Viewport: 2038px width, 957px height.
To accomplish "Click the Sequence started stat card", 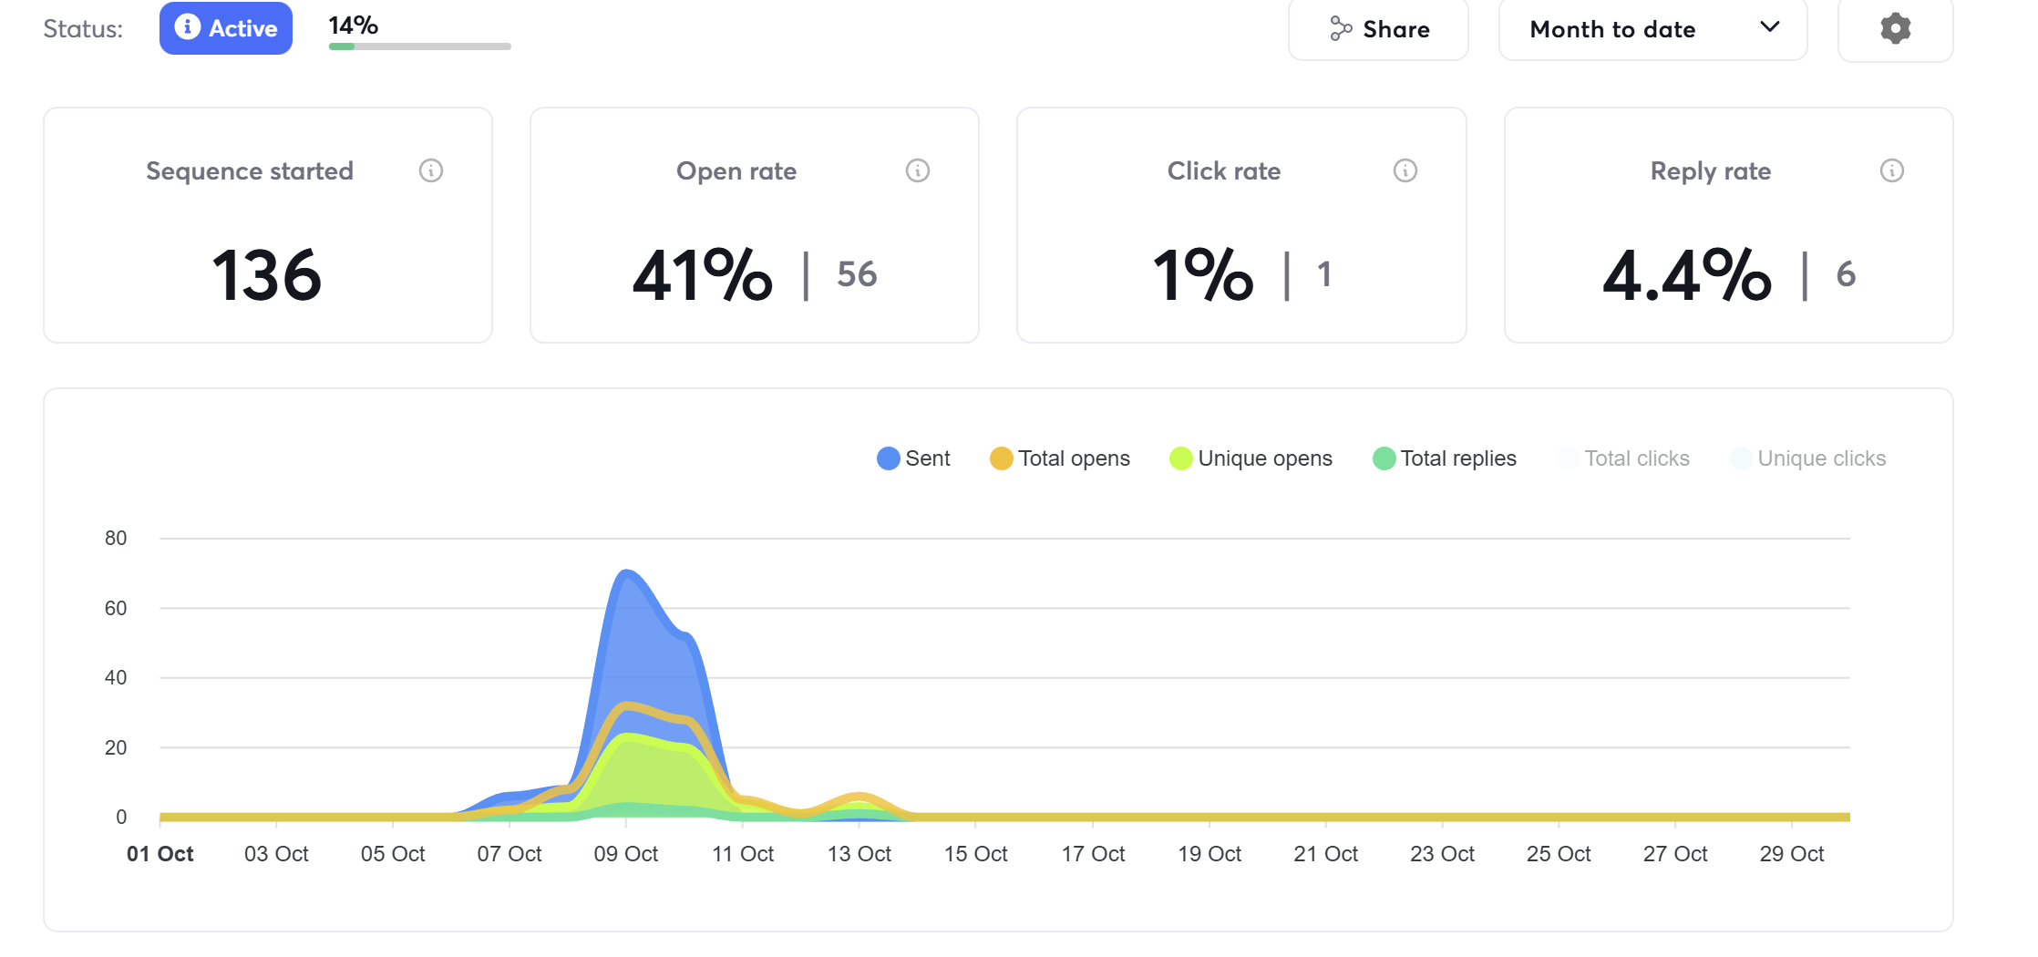I will (267, 227).
